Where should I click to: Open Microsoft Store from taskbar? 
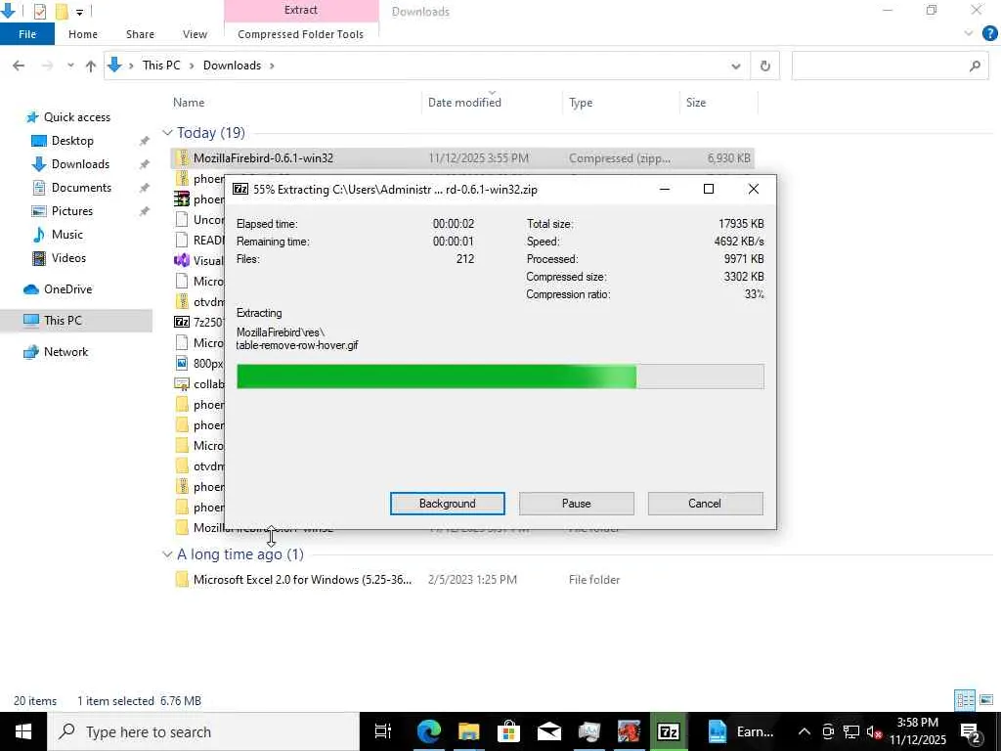pyautogui.click(x=508, y=731)
